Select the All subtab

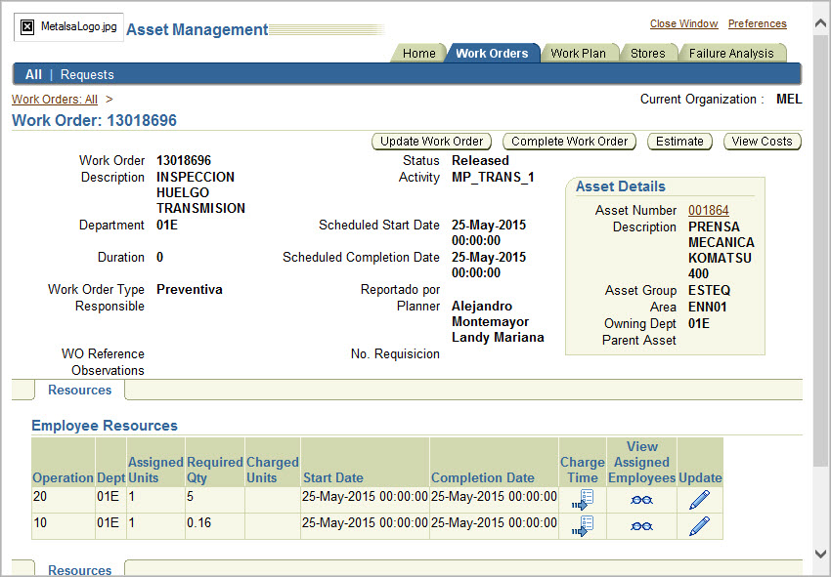(x=33, y=74)
